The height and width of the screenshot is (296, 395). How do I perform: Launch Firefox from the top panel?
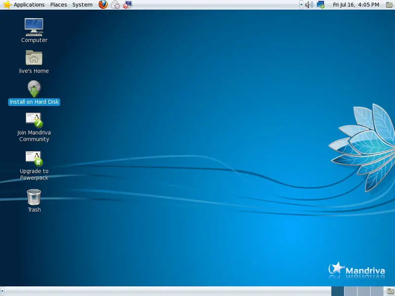click(x=103, y=4)
